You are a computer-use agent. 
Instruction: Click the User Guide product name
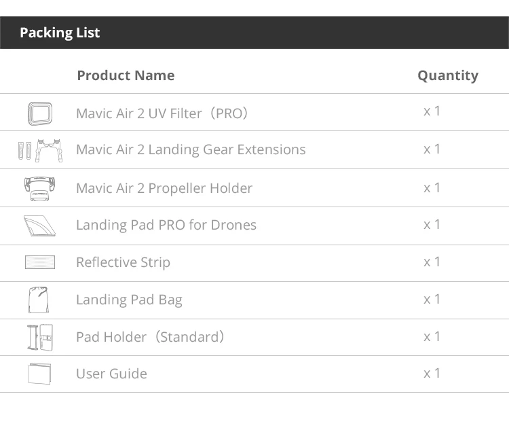click(x=111, y=374)
